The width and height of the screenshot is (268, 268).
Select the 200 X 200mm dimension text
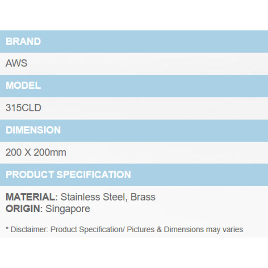(x=36, y=152)
